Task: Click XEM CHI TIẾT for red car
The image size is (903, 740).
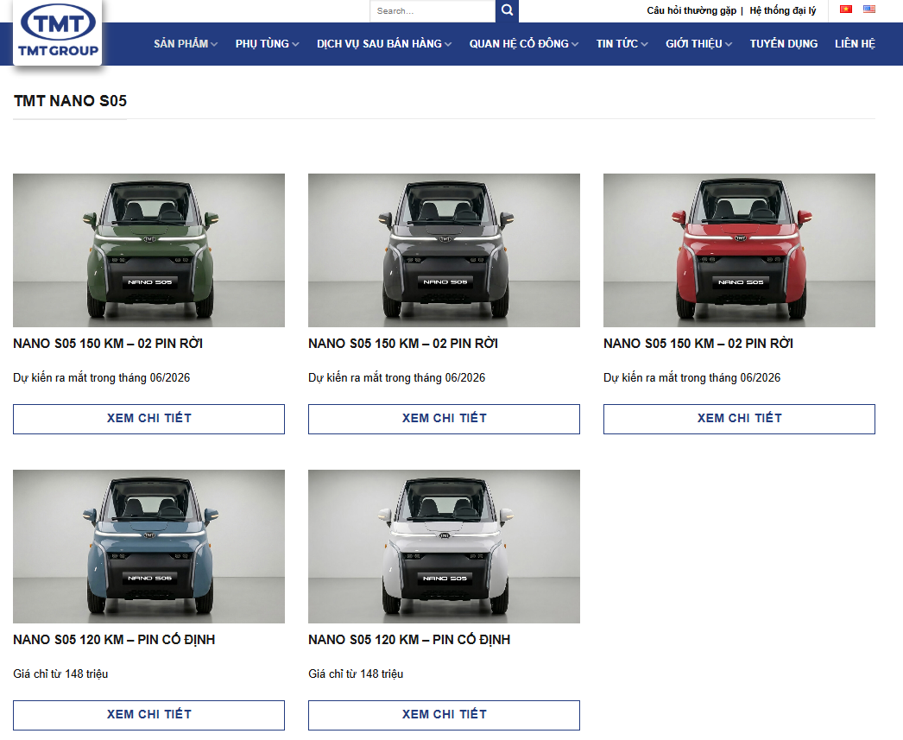Action: [x=740, y=419]
